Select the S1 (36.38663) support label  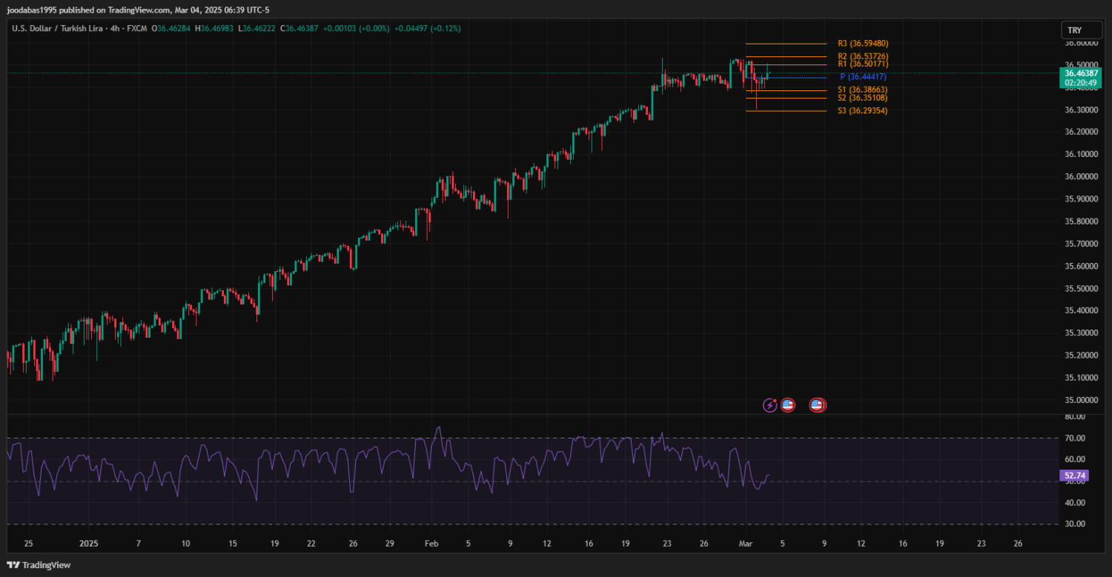(863, 90)
